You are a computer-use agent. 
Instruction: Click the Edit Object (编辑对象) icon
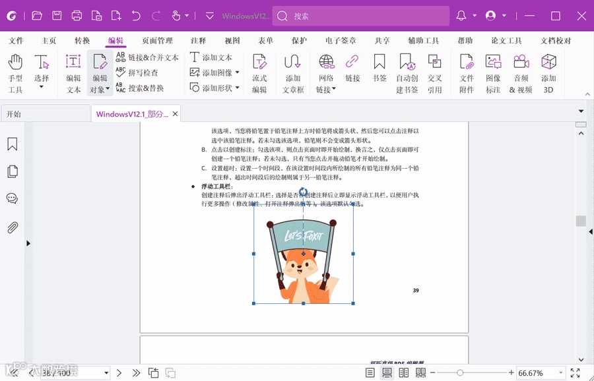(100, 62)
